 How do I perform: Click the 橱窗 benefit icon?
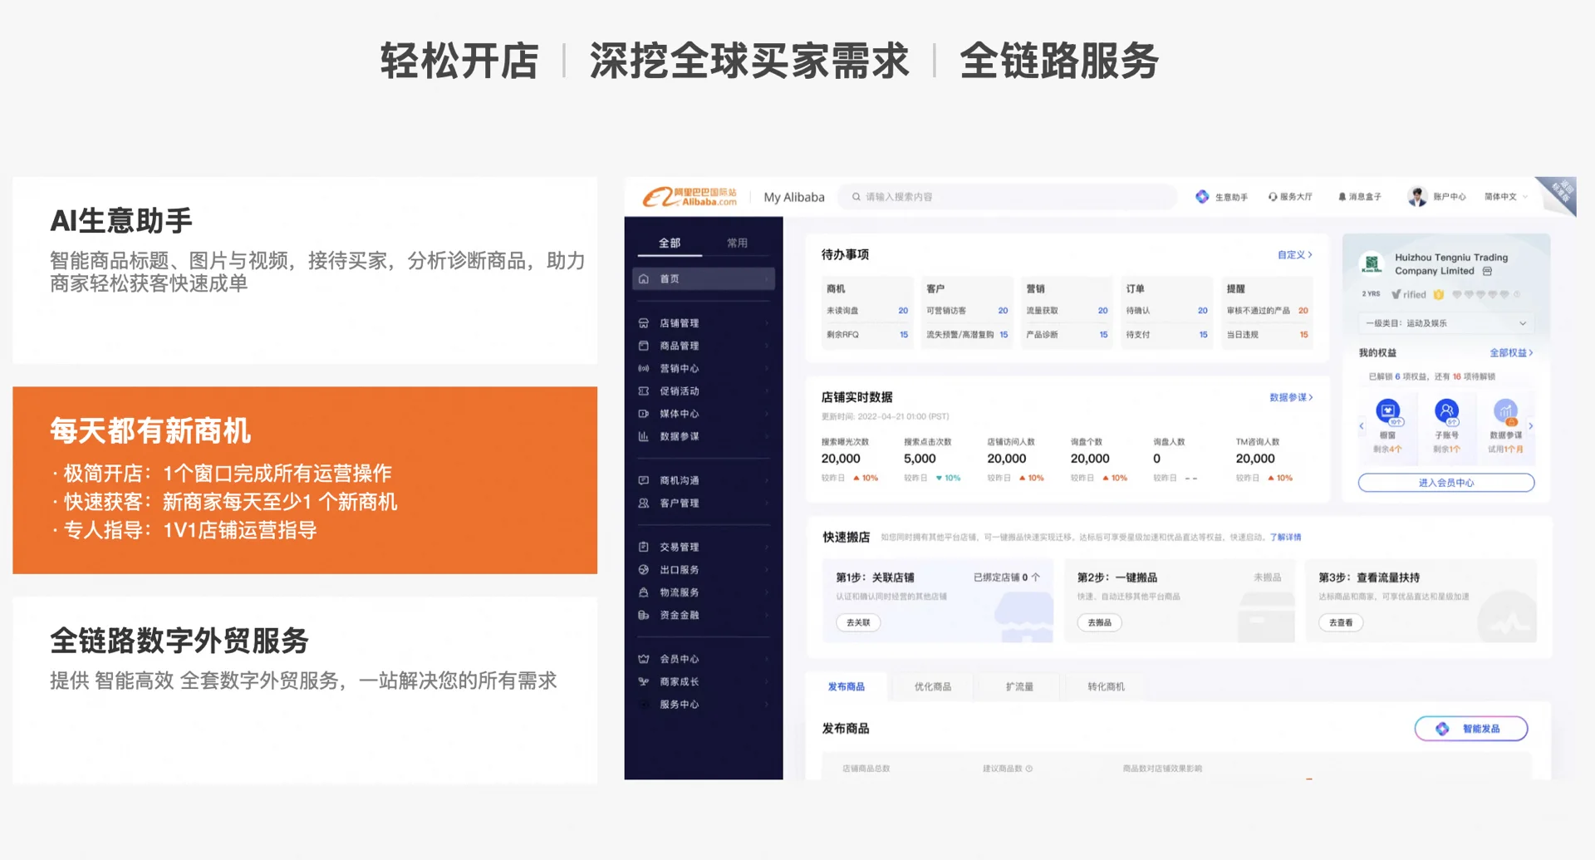click(x=1388, y=411)
